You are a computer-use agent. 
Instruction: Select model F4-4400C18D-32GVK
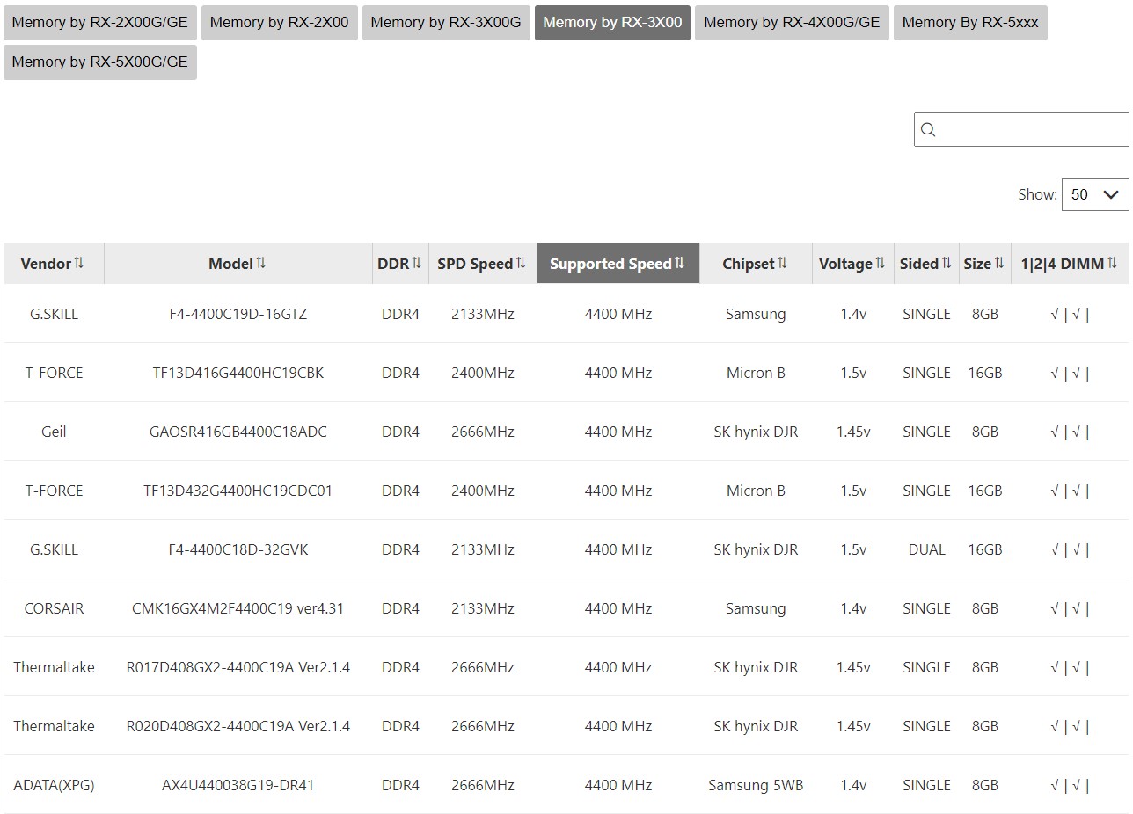(238, 549)
